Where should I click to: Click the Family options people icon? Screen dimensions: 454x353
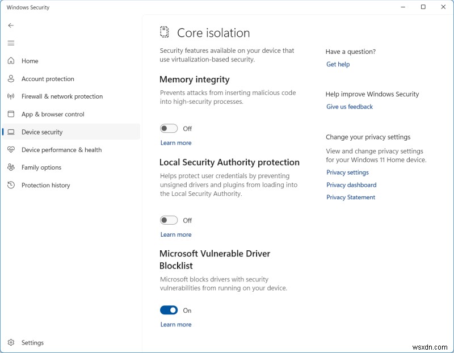click(x=11, y=167)
